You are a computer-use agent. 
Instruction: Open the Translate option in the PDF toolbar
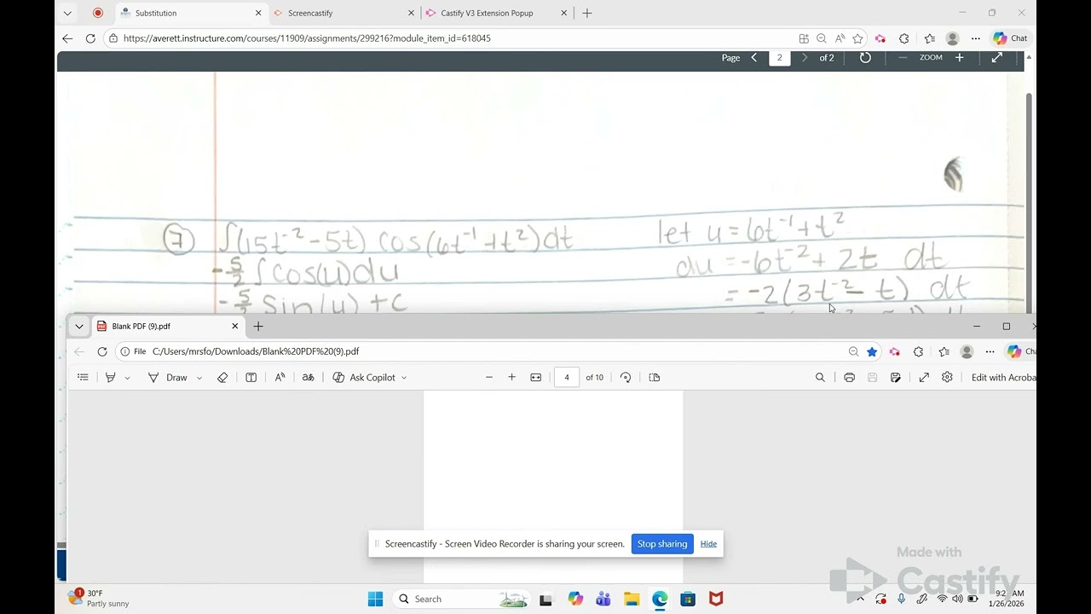(309, 377)
